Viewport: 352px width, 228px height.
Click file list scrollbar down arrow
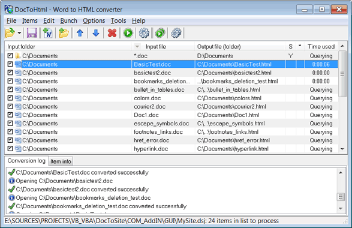pos(342,149)
